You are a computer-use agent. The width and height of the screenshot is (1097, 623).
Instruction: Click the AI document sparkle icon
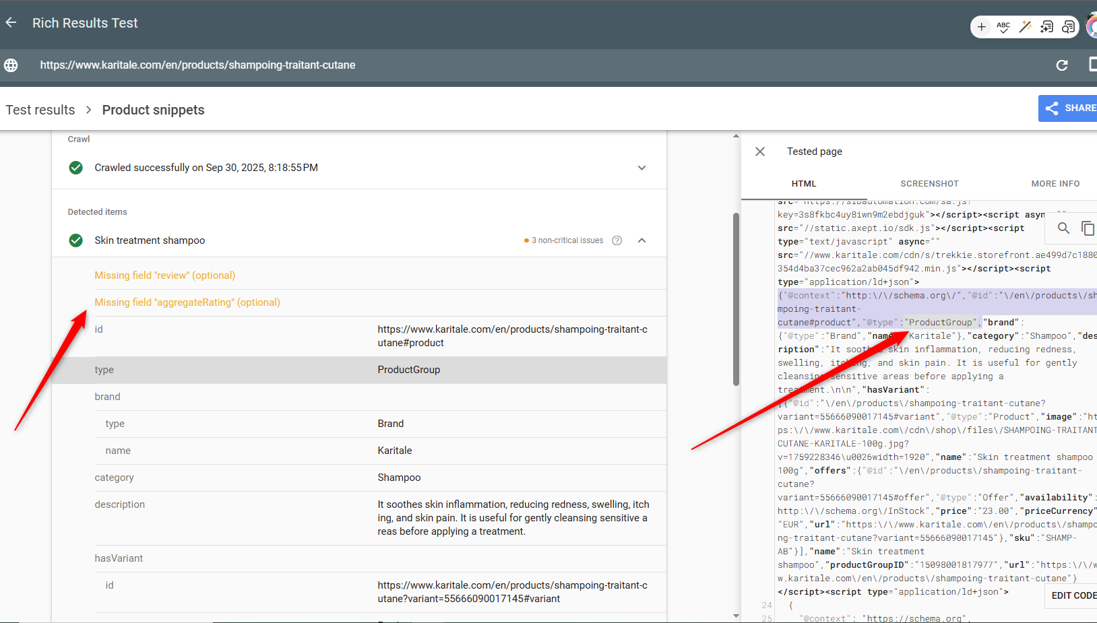[1046, 27]
